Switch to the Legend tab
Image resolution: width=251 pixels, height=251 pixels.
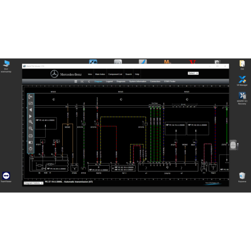click(109, 82)
